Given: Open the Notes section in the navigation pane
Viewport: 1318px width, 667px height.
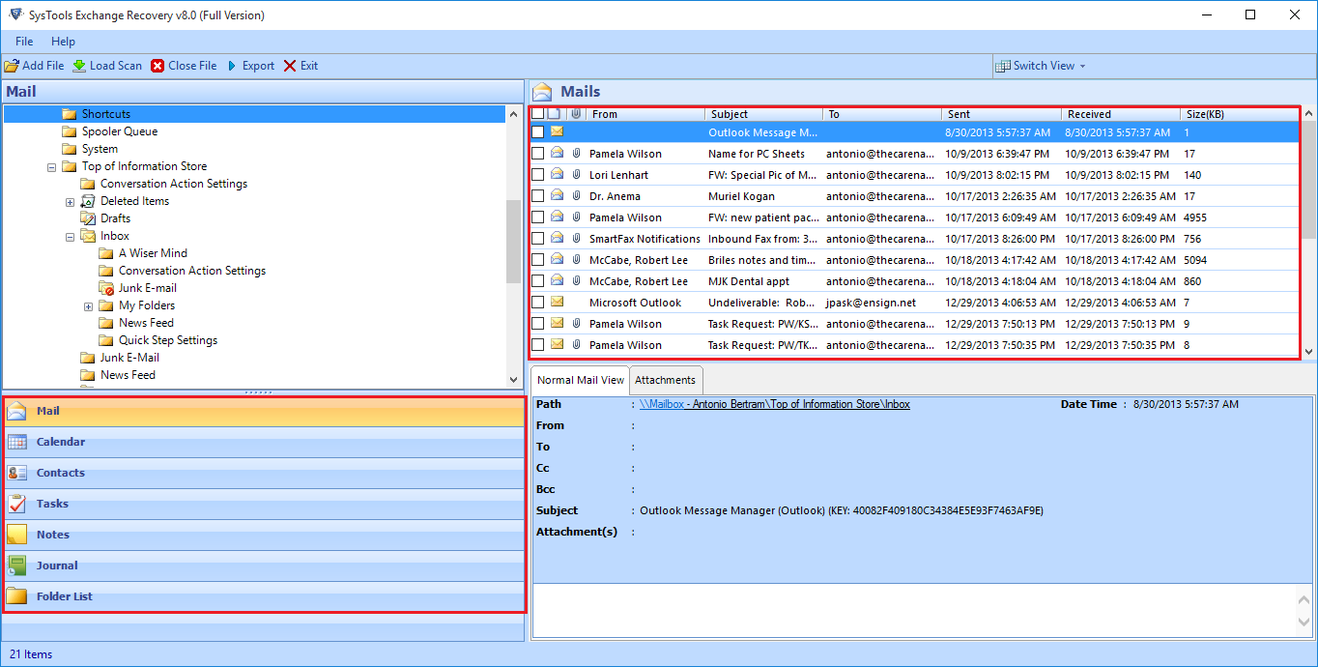Looking at the screenshot, I should (x=265, y=536).
